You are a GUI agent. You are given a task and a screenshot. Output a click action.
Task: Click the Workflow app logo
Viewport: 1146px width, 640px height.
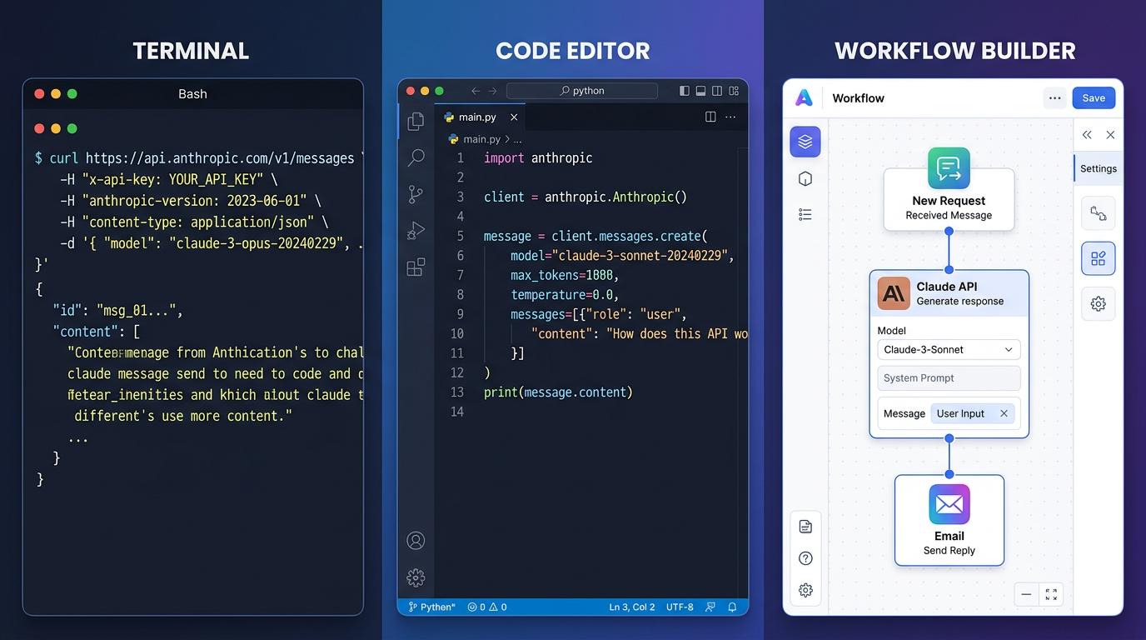(x=804, y=98)
